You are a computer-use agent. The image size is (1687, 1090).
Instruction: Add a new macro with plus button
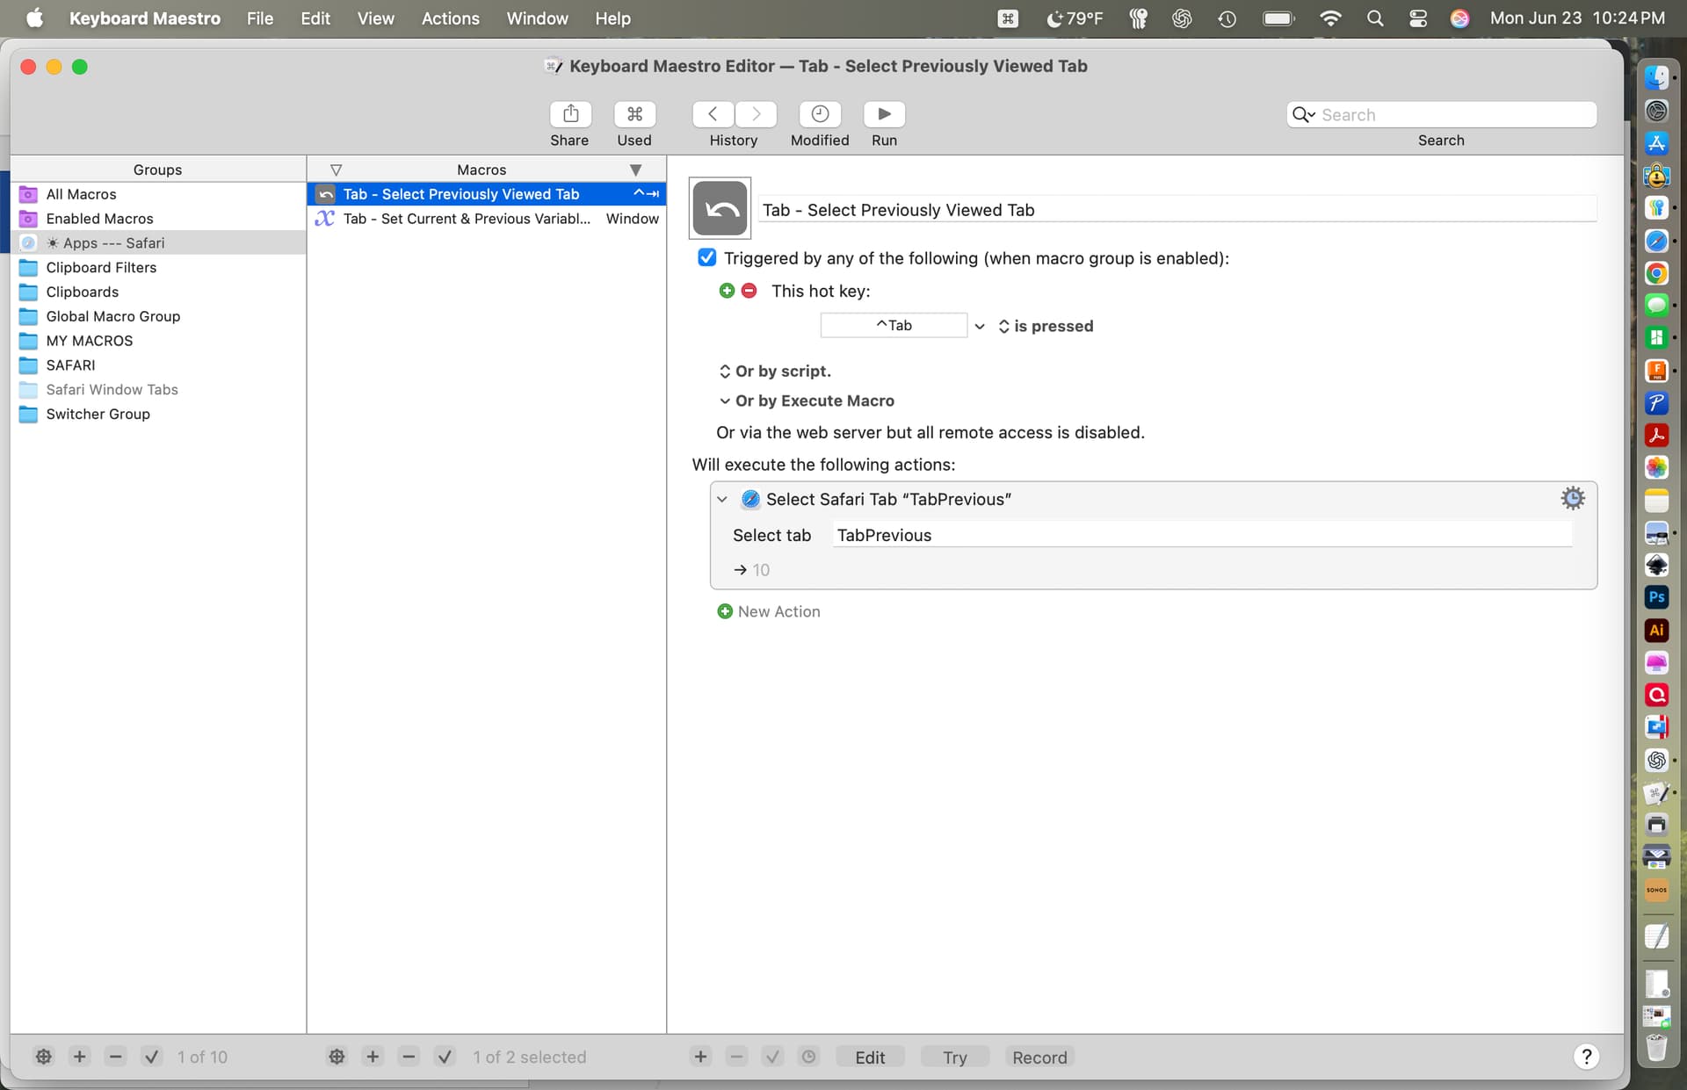(373, 1057)
